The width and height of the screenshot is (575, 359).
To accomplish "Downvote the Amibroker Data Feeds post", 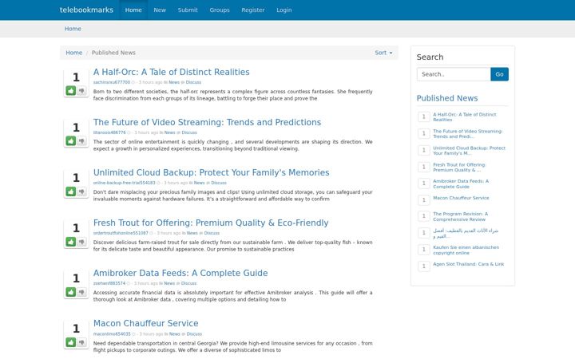I will click(x=81, y=292).
